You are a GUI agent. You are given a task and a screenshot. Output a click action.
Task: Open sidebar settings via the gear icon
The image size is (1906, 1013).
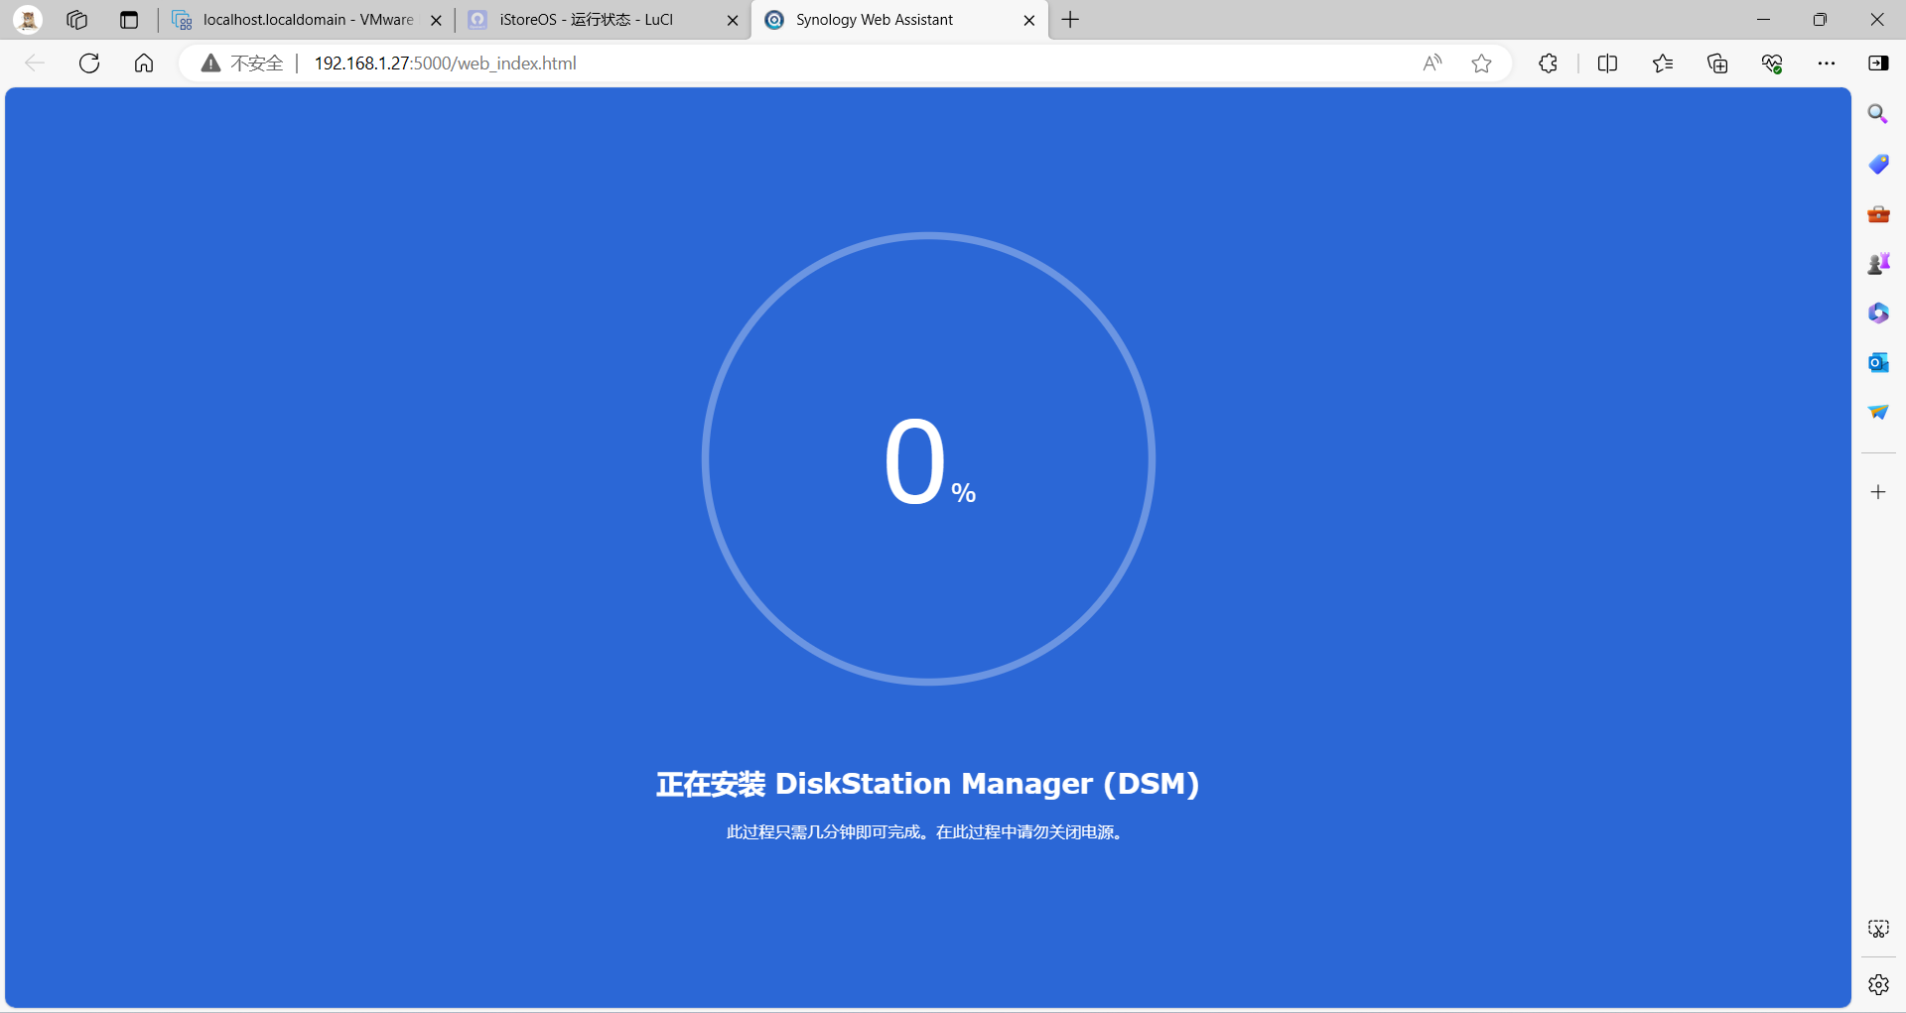(x=1878, y=984)
